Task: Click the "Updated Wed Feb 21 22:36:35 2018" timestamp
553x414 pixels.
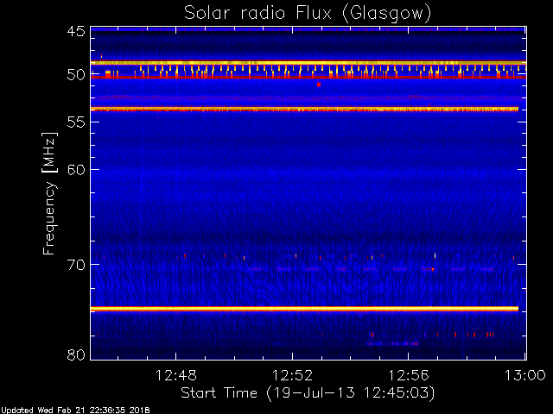Action: click(x=75, y=411)
